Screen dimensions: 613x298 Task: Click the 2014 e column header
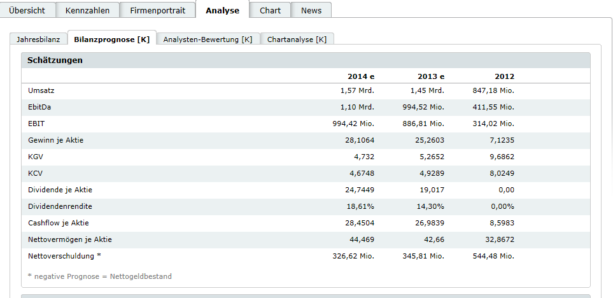pyautogui.click(x=360, y=76)
